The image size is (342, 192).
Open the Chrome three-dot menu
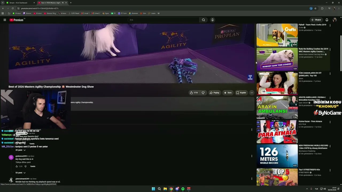pyautogui.click(x=339, y=8)
